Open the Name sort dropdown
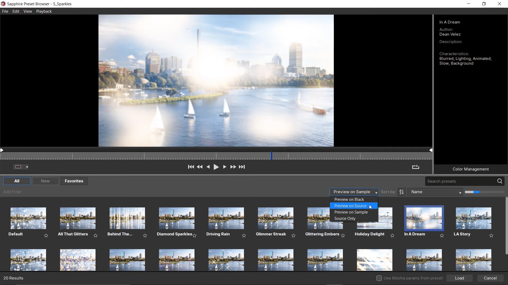This screenshot has width=508, height=285. (435, 192)
